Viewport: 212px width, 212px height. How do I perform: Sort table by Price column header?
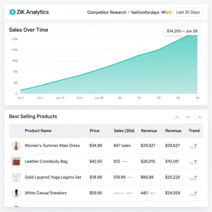[x=95, y=131]
